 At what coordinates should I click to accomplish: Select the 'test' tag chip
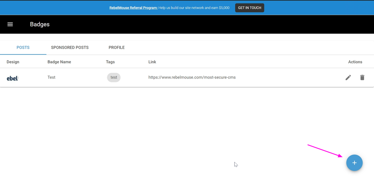coord(114,77)
